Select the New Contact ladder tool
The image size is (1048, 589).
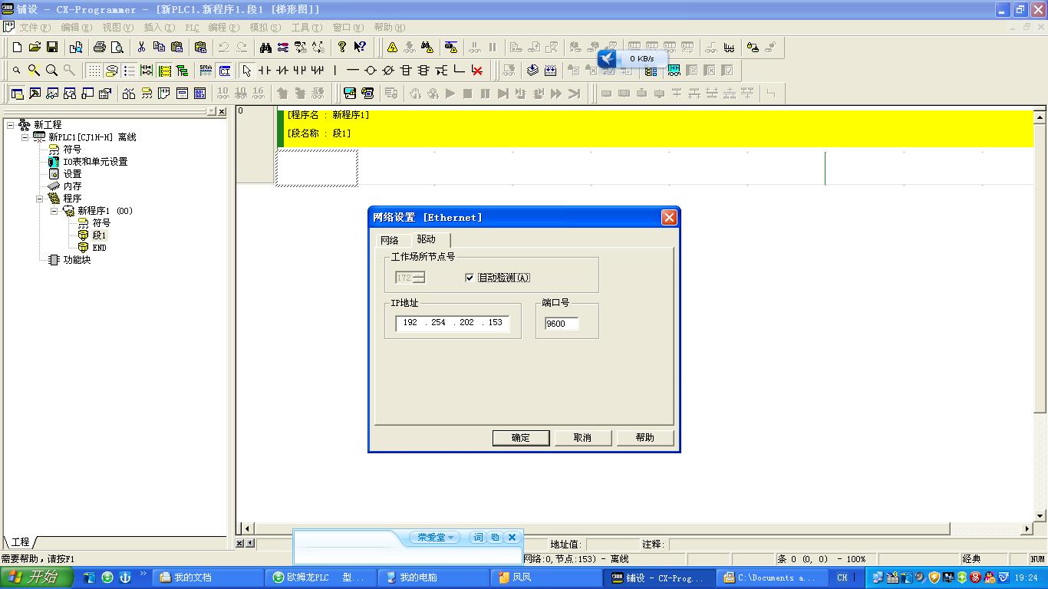[265, 71]
